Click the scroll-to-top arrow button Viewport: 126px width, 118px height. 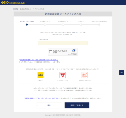pyautogui.click(x=122, y=73)
